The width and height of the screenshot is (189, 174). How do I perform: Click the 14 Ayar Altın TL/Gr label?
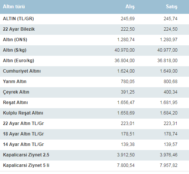(x=23, y=144)
